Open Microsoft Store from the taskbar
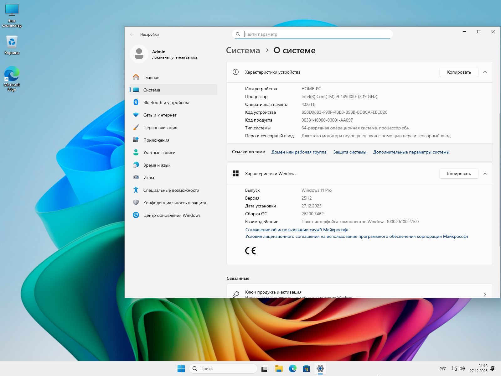Screen dimensions: 501x376 click(x=306, y=368)
